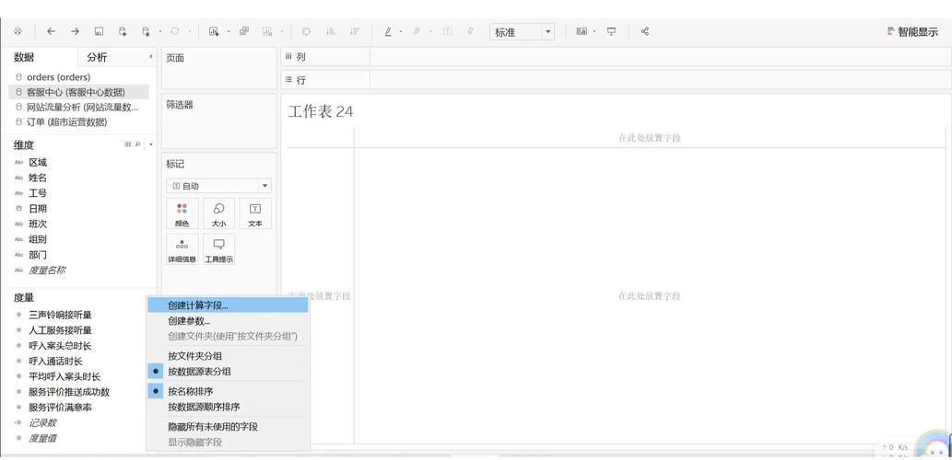Open the arrow beside the 分析 tab
This screenshot has height=460, width=952.
(151, 57)
